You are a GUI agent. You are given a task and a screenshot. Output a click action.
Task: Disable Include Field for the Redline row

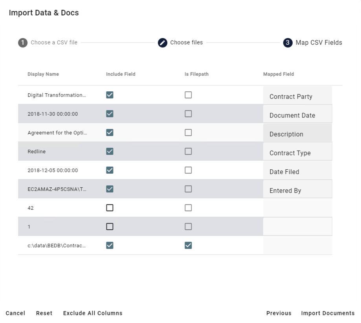(110, 151)
